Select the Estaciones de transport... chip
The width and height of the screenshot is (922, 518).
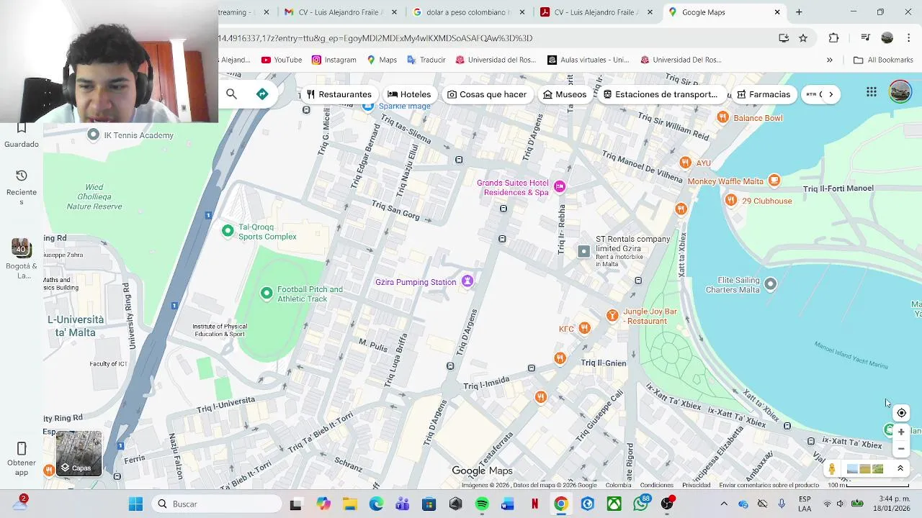coord(661,94)
